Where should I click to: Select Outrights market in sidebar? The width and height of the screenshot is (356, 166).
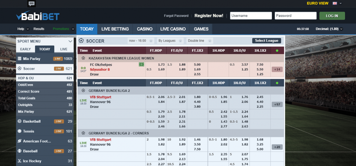click(x=45, y=105)
